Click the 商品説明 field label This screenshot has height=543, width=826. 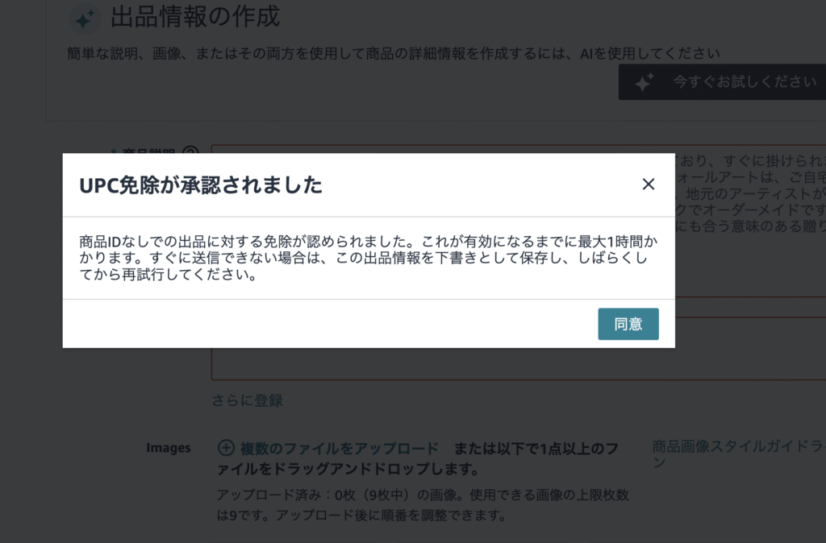(145, 152)
